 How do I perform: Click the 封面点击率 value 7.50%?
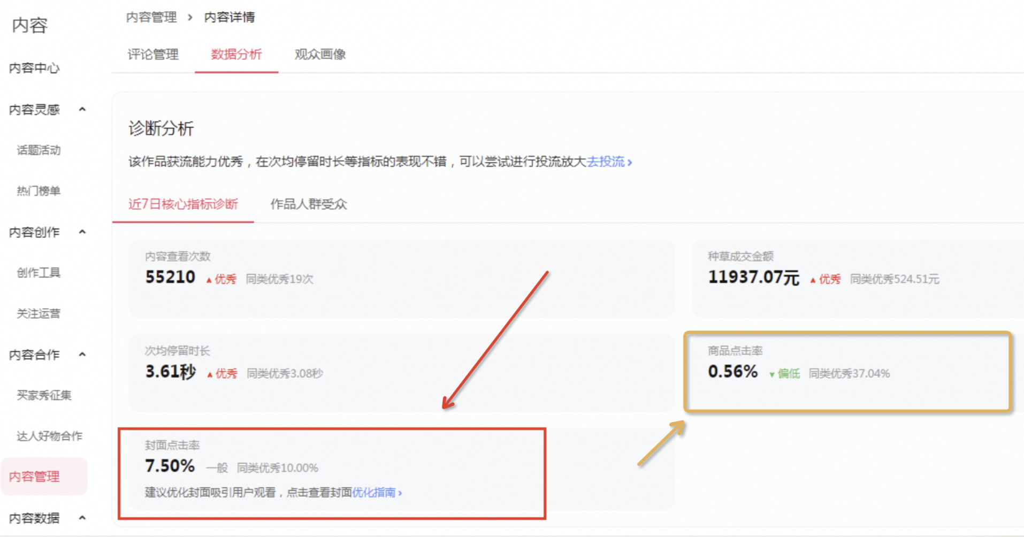(170, 466)
